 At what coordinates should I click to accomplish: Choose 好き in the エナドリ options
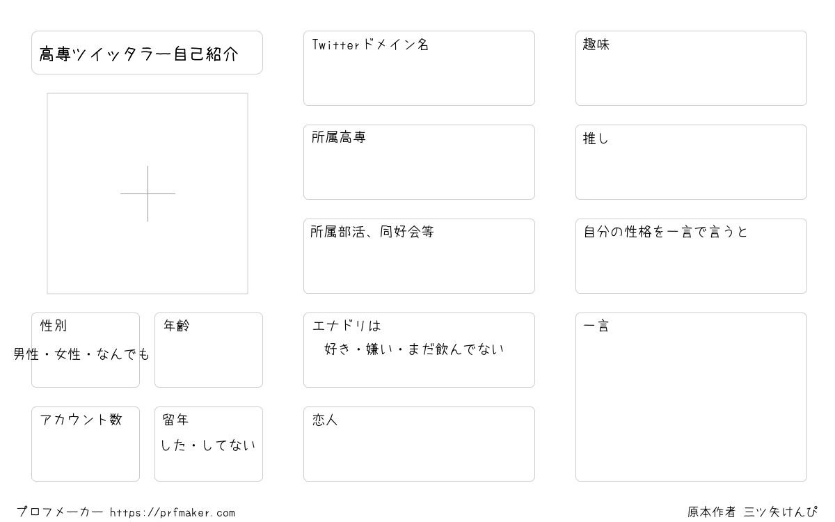337,349
